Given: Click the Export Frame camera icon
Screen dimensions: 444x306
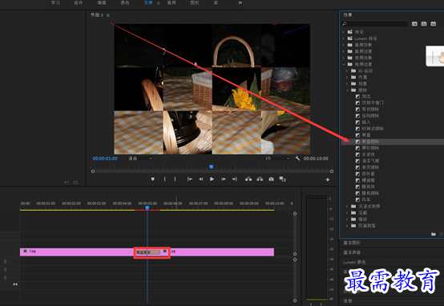Looking at the screenshot, I should tap(271, 179).
